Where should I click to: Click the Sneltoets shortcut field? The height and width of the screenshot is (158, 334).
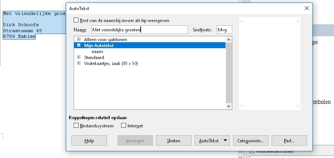[224, 30]
